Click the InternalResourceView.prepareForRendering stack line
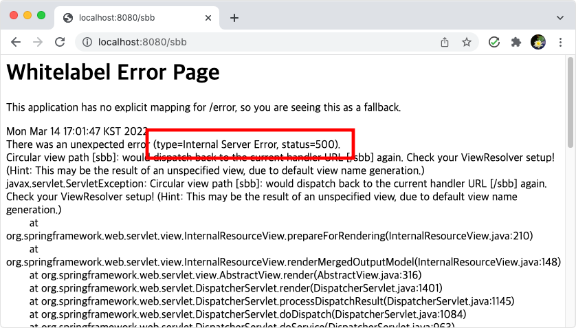 [x=269, y=236]
